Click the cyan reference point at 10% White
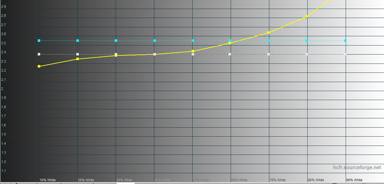The width and height of the screenshot is (384, 184). 39,41
